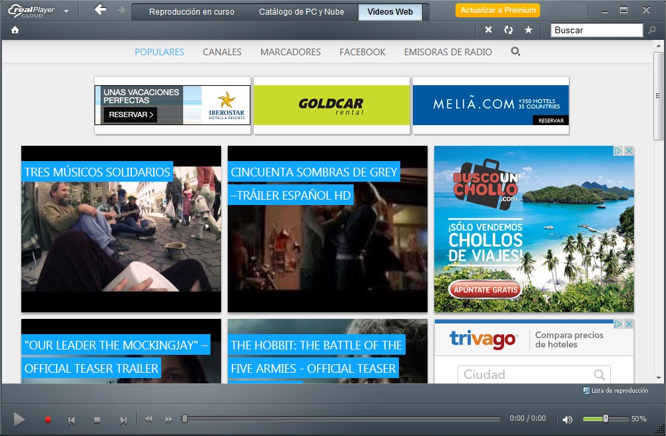Click AdChoices icon on trivago ad
The width and height of the screenshot is (666, 436).
point(619,324)
